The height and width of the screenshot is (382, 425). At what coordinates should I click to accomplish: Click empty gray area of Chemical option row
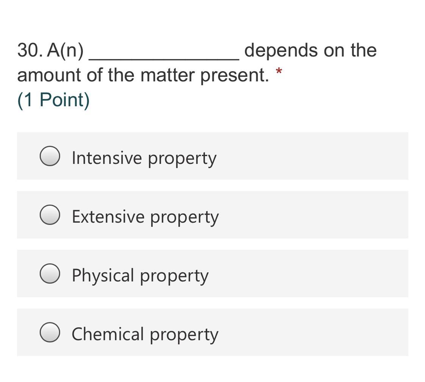coord(312,332)
